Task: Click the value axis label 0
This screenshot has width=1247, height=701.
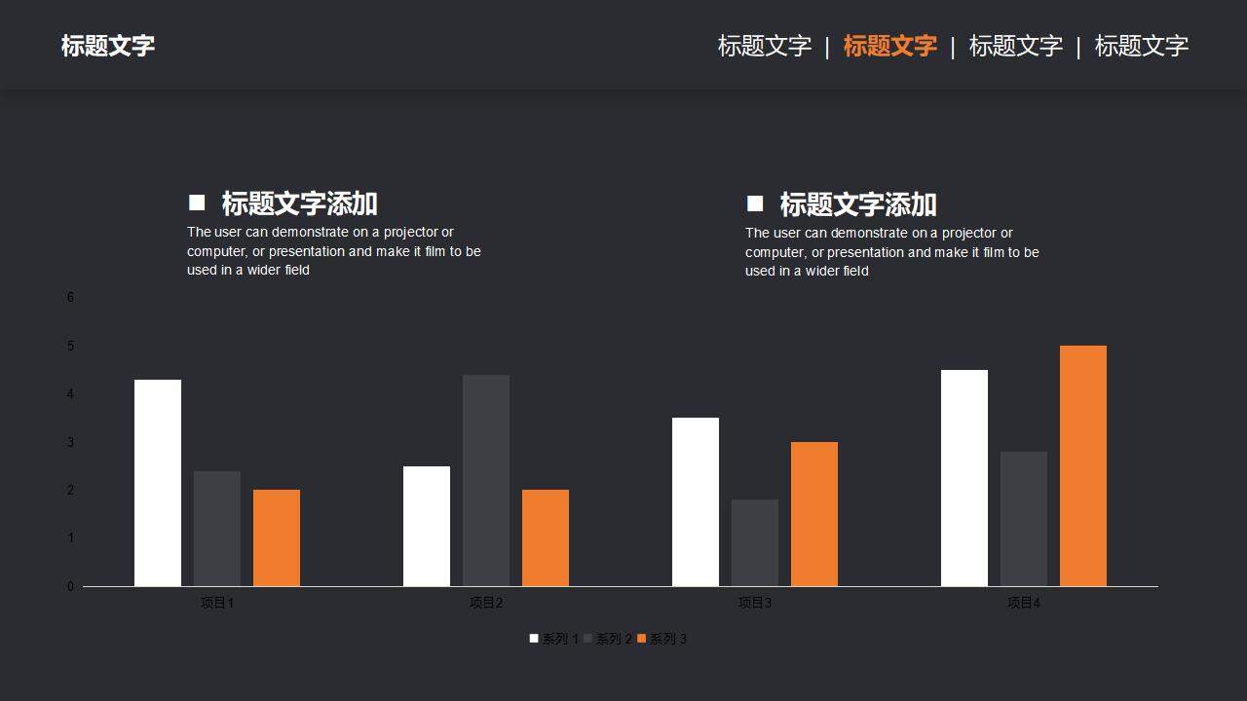Action: [x=70, y=586]
